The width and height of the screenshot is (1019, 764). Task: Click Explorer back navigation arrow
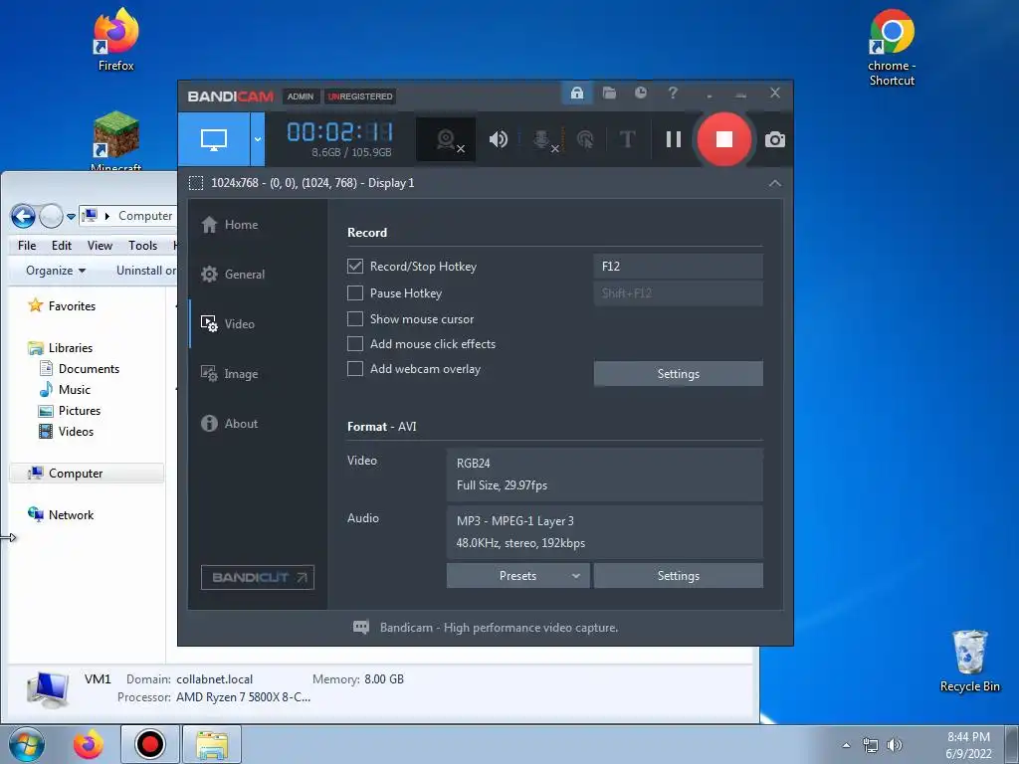tap(23, 216)
